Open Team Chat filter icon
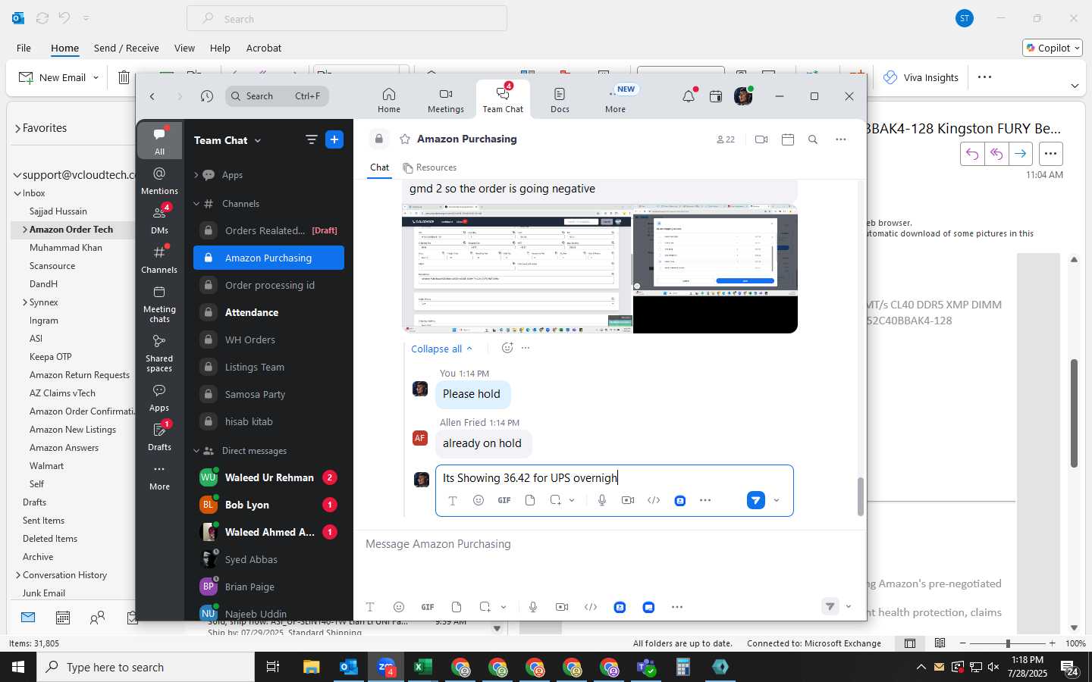The height and width of the screenshot is (682, 1092). pyautogui.click(x=311, y=139)
